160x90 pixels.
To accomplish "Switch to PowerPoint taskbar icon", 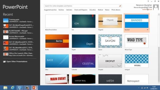I will [34, 88].
